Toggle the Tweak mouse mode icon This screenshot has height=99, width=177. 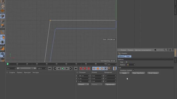(2, 37)
